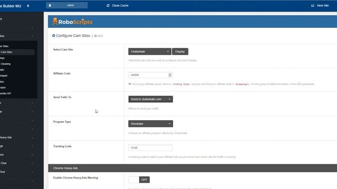
Task: Open the Cleaning sidebar entry
Action: point(5,64)
